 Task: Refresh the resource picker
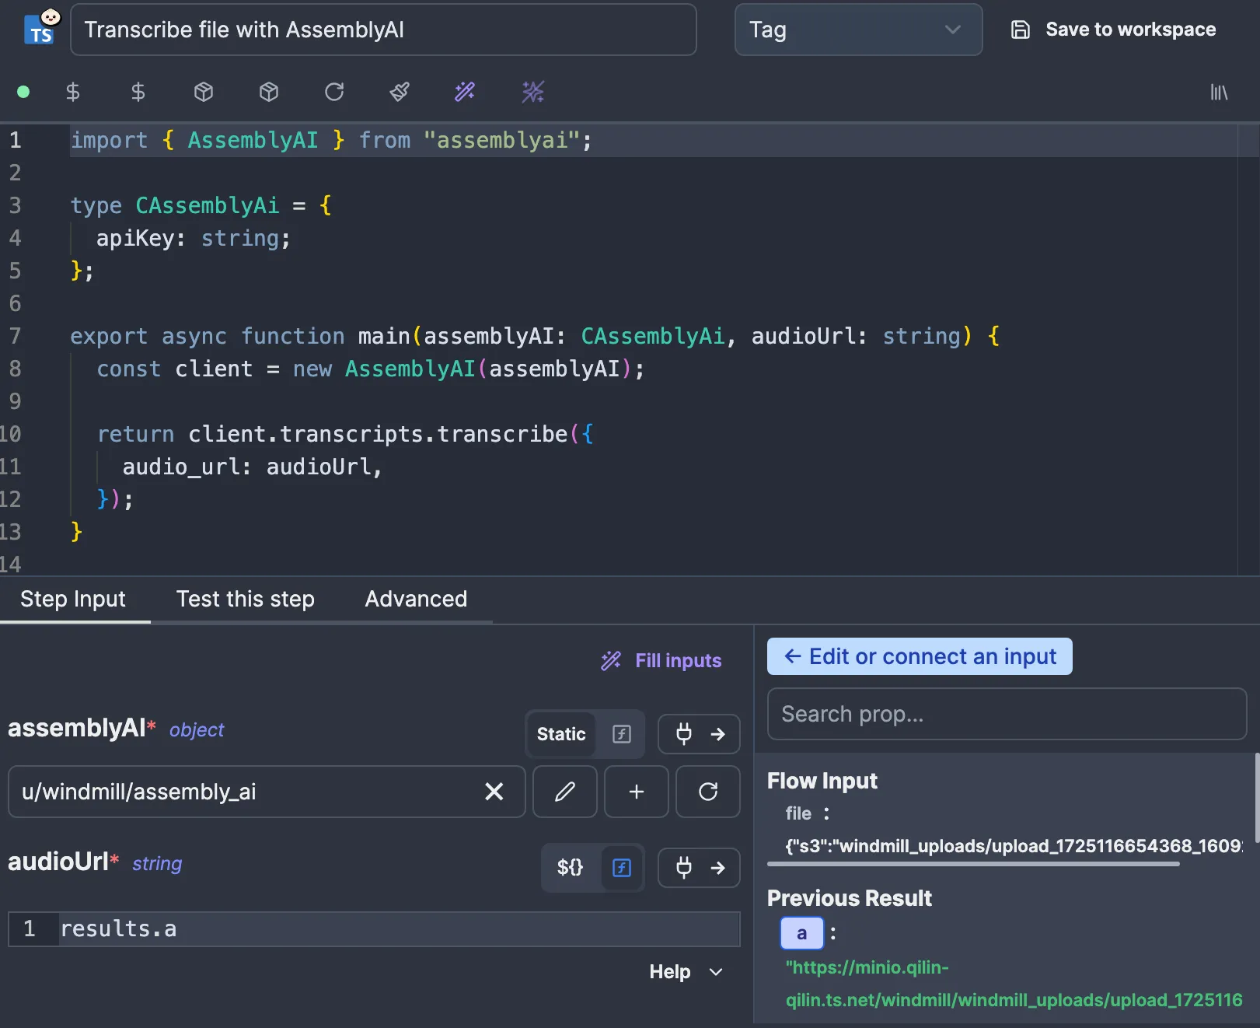pyautogui.click(x=707, y=792)
